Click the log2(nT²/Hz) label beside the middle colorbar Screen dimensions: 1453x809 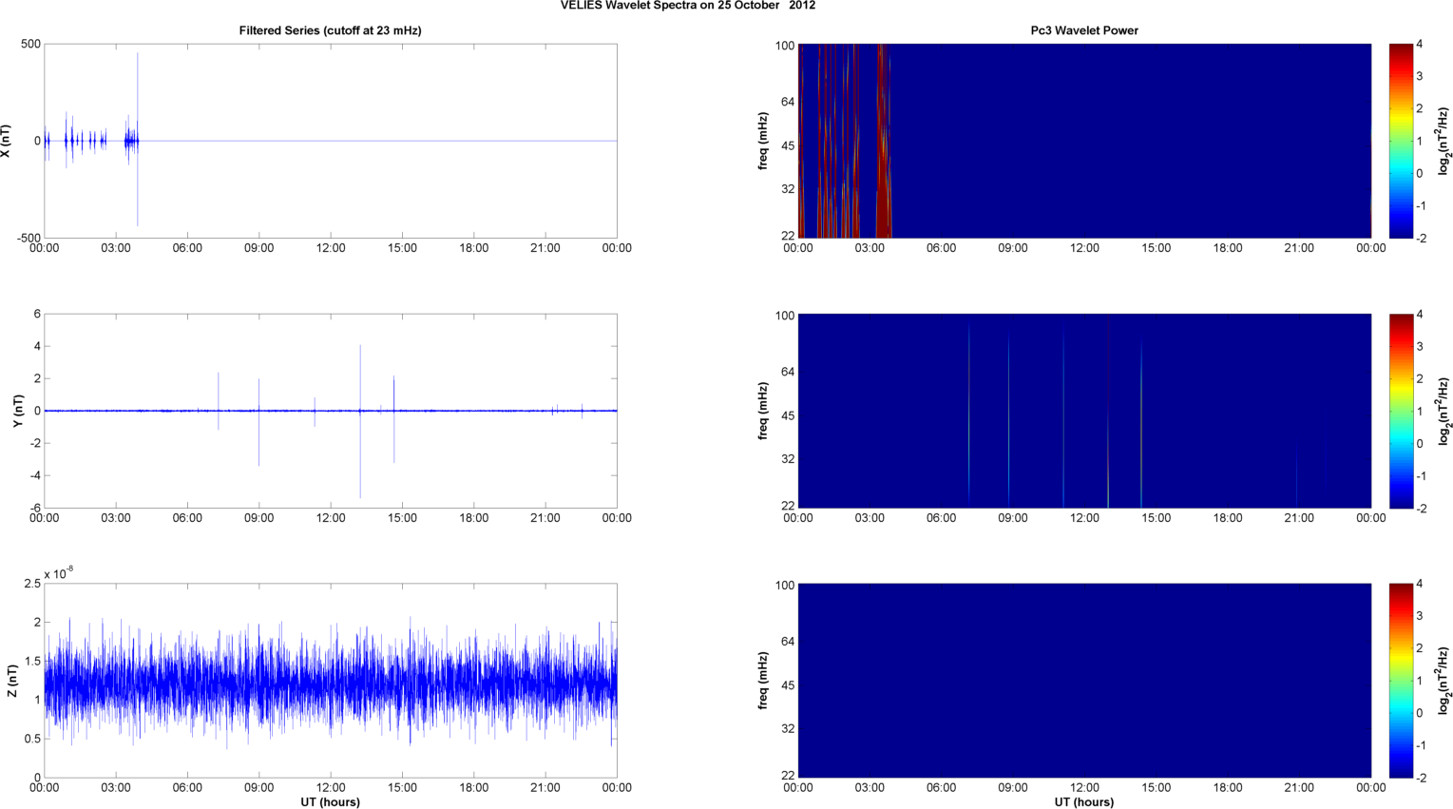1444,411
